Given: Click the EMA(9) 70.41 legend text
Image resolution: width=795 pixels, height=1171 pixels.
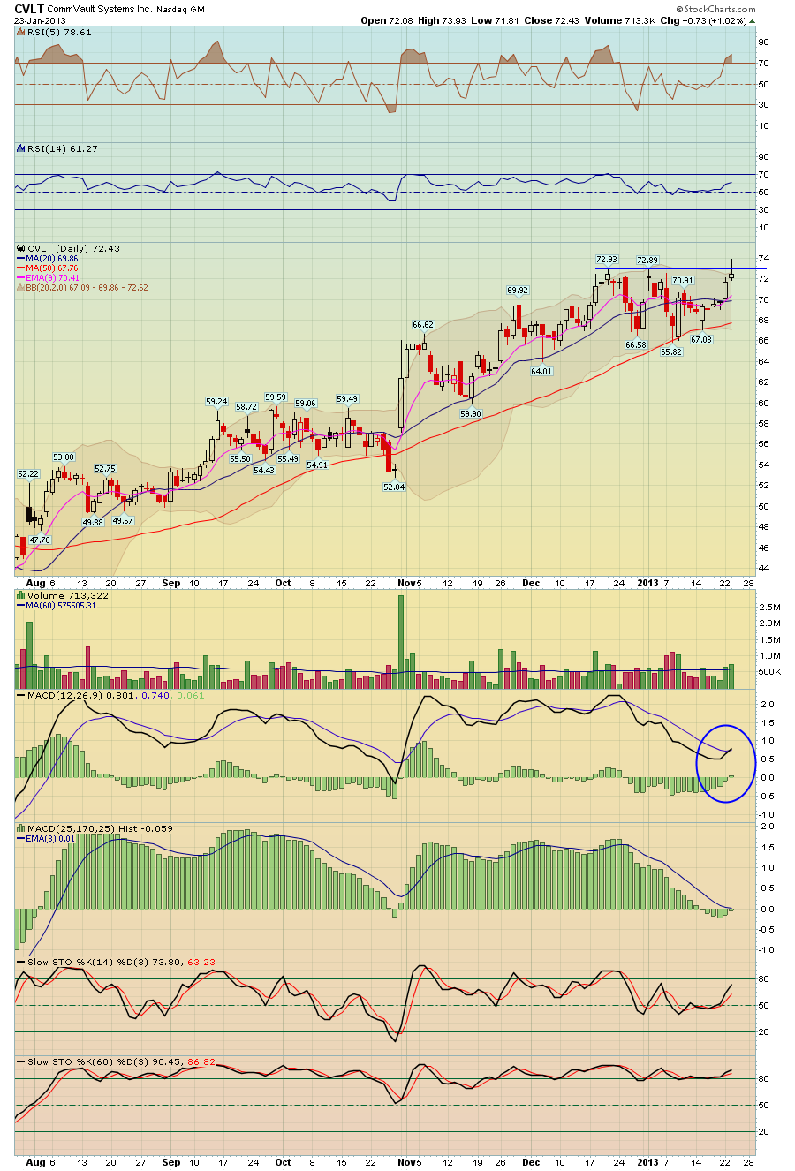Looking at the screenshot, I should (54, 277).
